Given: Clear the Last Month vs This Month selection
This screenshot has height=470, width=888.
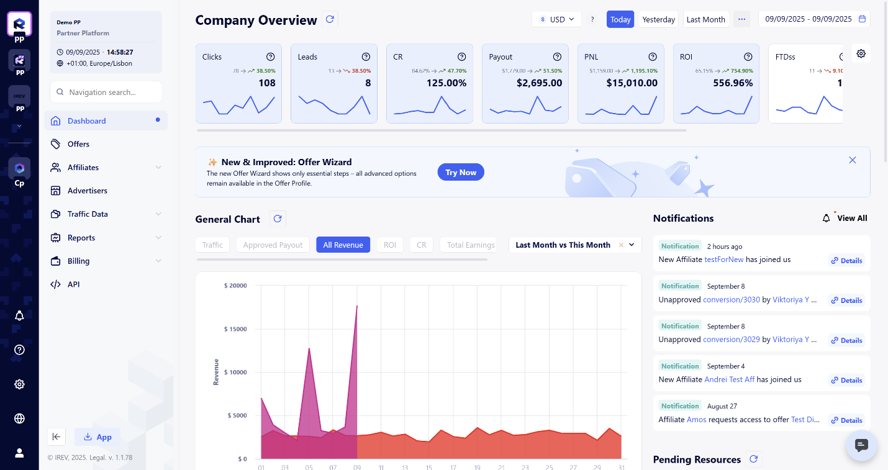Looking at the screenshot, I should point(621,245).
